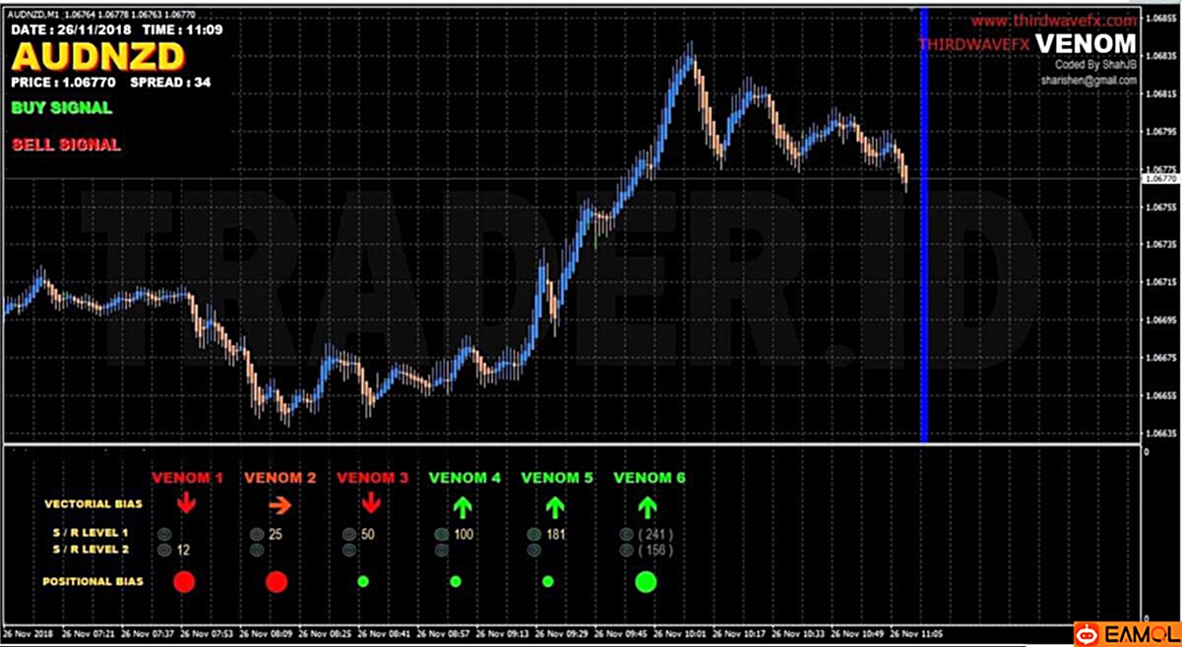1182x647 pixels.
Task: Click the VENOM 5 column heading
Action: coord(557,478)
